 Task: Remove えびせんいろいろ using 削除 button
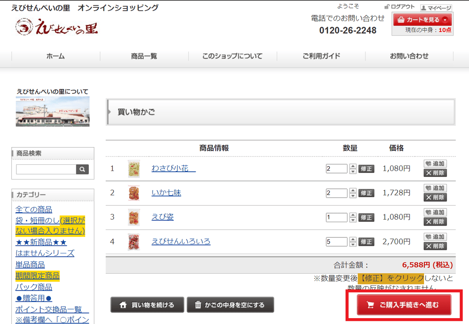click(x=435, y=246)
